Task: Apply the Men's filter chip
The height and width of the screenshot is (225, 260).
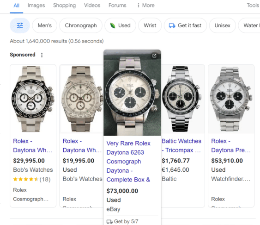Action: coord(45,25)
